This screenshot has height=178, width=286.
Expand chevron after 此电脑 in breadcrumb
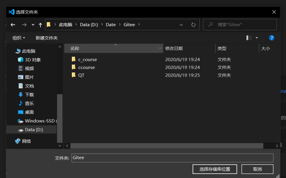76,24
